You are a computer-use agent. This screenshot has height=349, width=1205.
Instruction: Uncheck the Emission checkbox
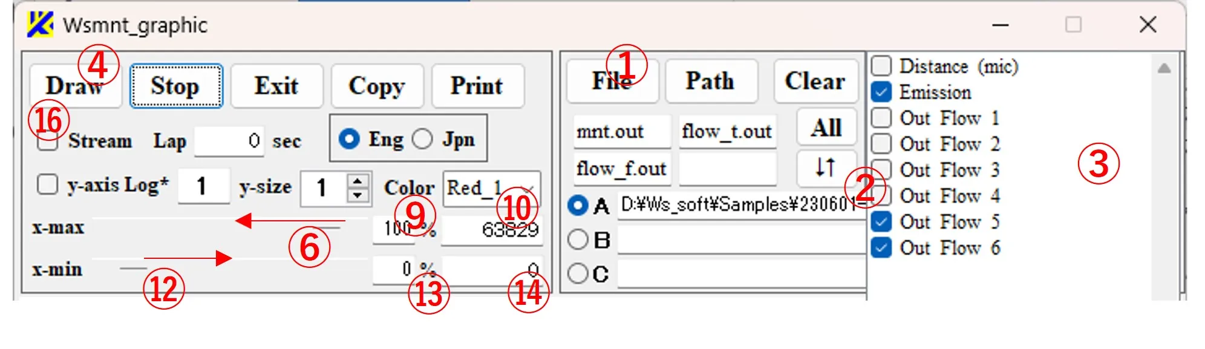pos(881,92)
